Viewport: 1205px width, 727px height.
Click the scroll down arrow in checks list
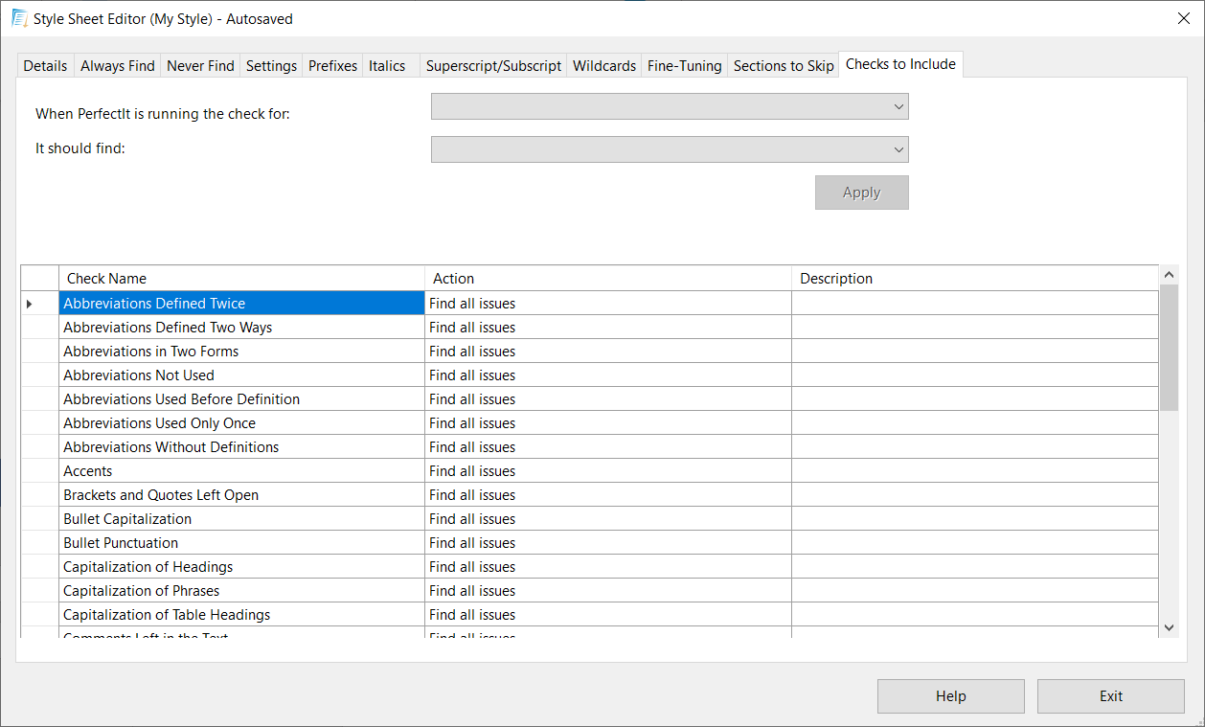(x=1169, y=626)
